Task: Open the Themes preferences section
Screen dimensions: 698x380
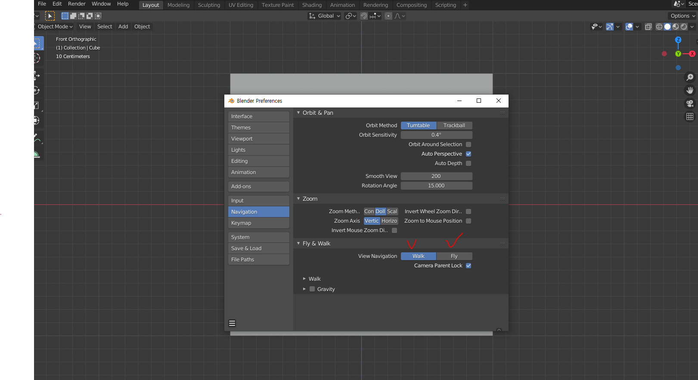Action: point(259,128)
